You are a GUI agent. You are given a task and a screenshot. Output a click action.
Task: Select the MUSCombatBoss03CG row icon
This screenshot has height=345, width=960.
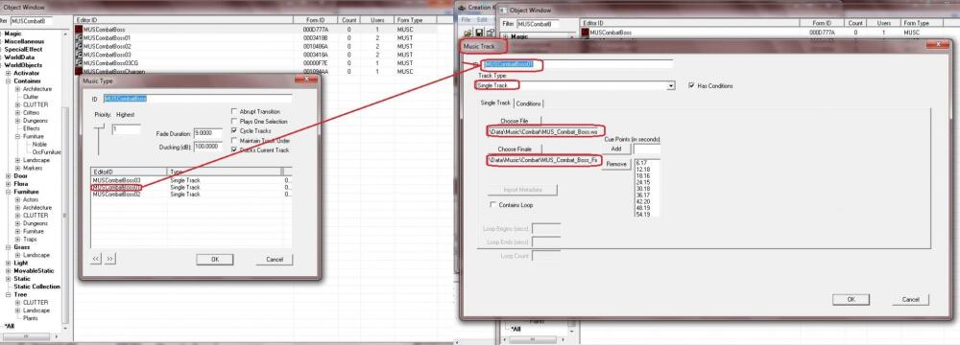point(79,63)
